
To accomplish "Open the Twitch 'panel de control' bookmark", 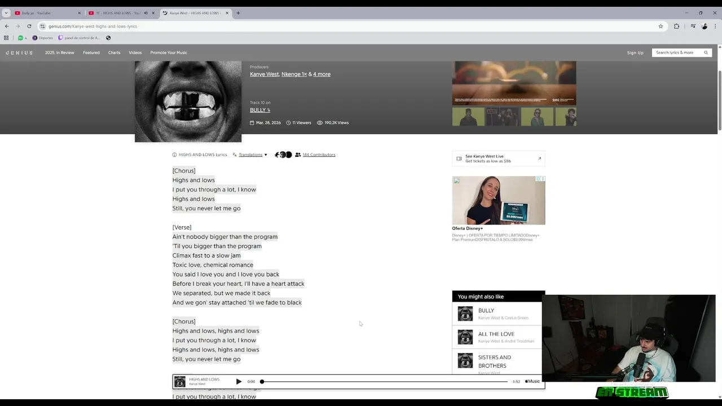I will (x=79, y=38).
